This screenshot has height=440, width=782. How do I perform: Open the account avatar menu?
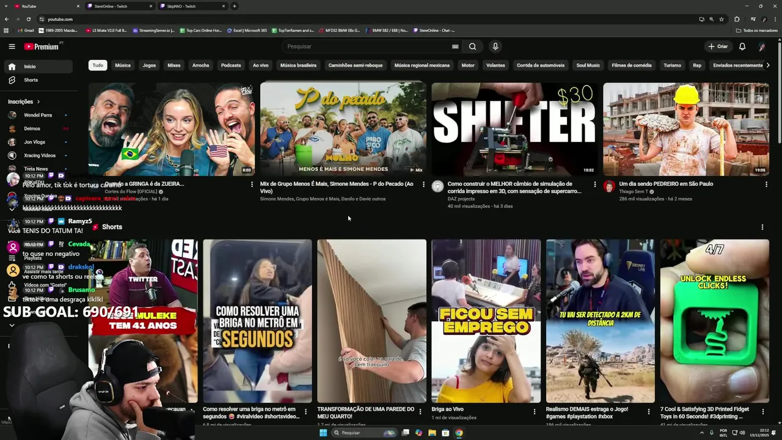(x=762, y=46)
